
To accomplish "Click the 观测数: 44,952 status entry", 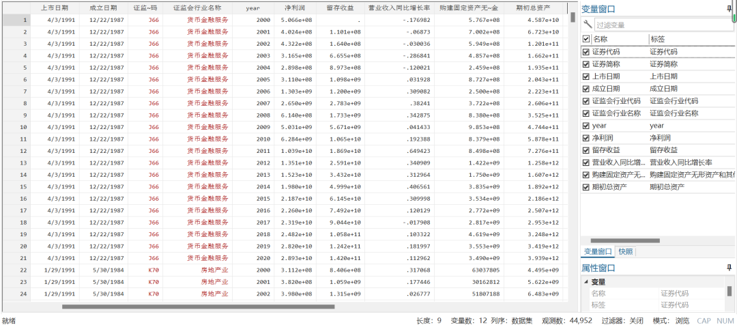I will click(566, 321).
